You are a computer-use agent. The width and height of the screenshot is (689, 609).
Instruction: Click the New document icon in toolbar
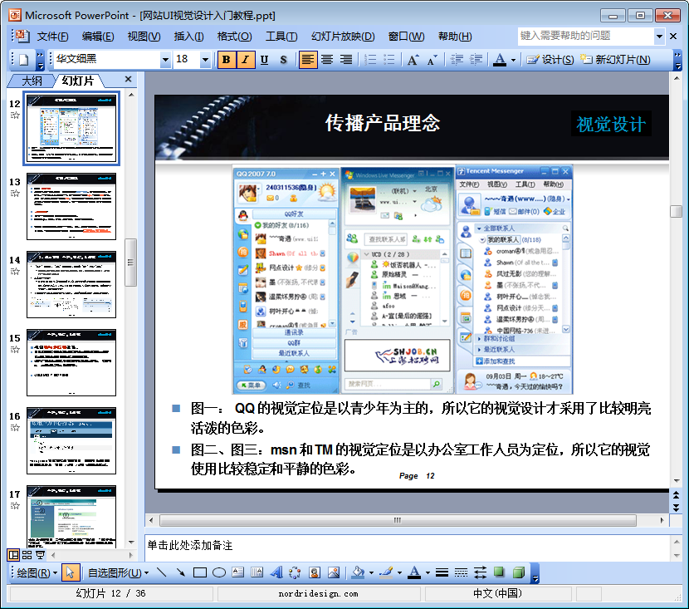(25, 60)
